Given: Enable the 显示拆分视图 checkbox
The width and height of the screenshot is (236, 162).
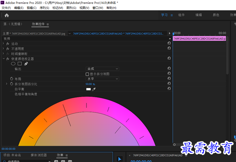Looking at the screenshot, I should tap(87, 74).
